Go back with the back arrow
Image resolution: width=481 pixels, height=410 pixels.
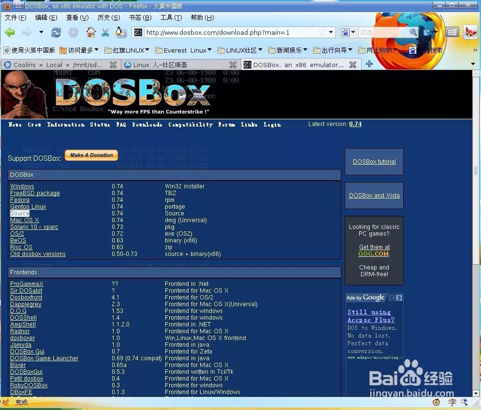[10, 32]
